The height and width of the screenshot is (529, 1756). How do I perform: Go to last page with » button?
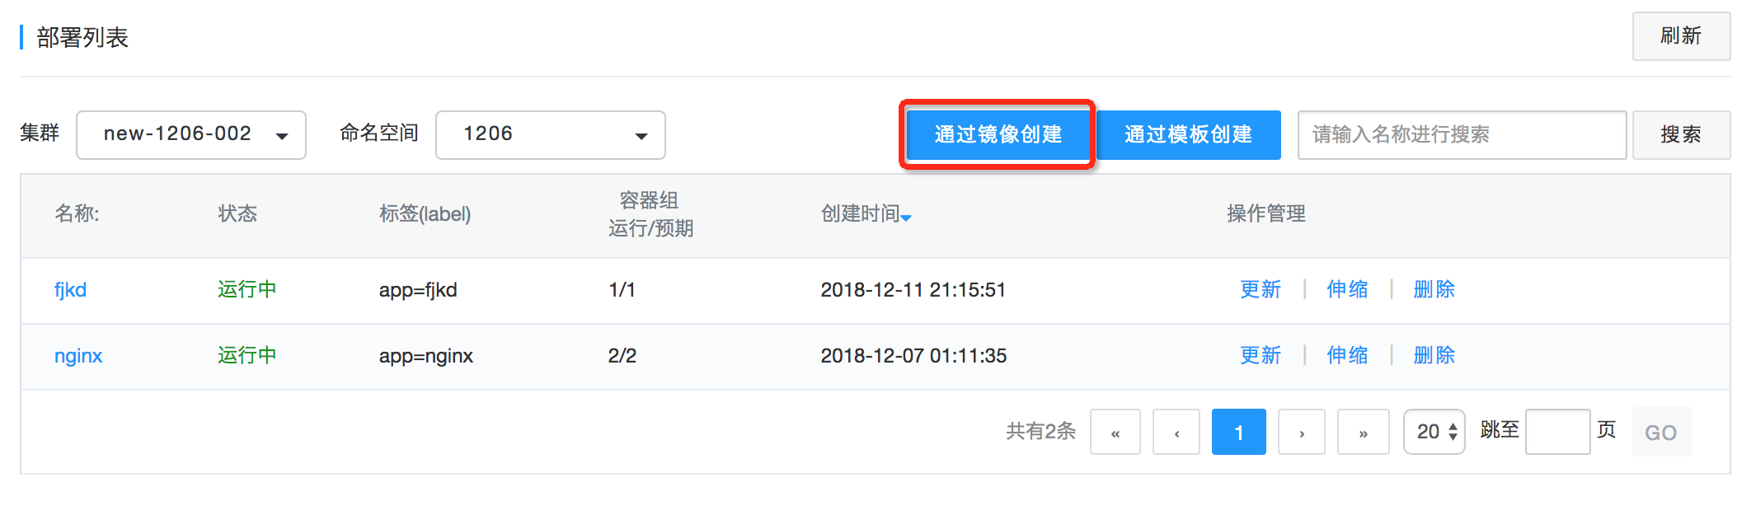[x=1364, y=432]
